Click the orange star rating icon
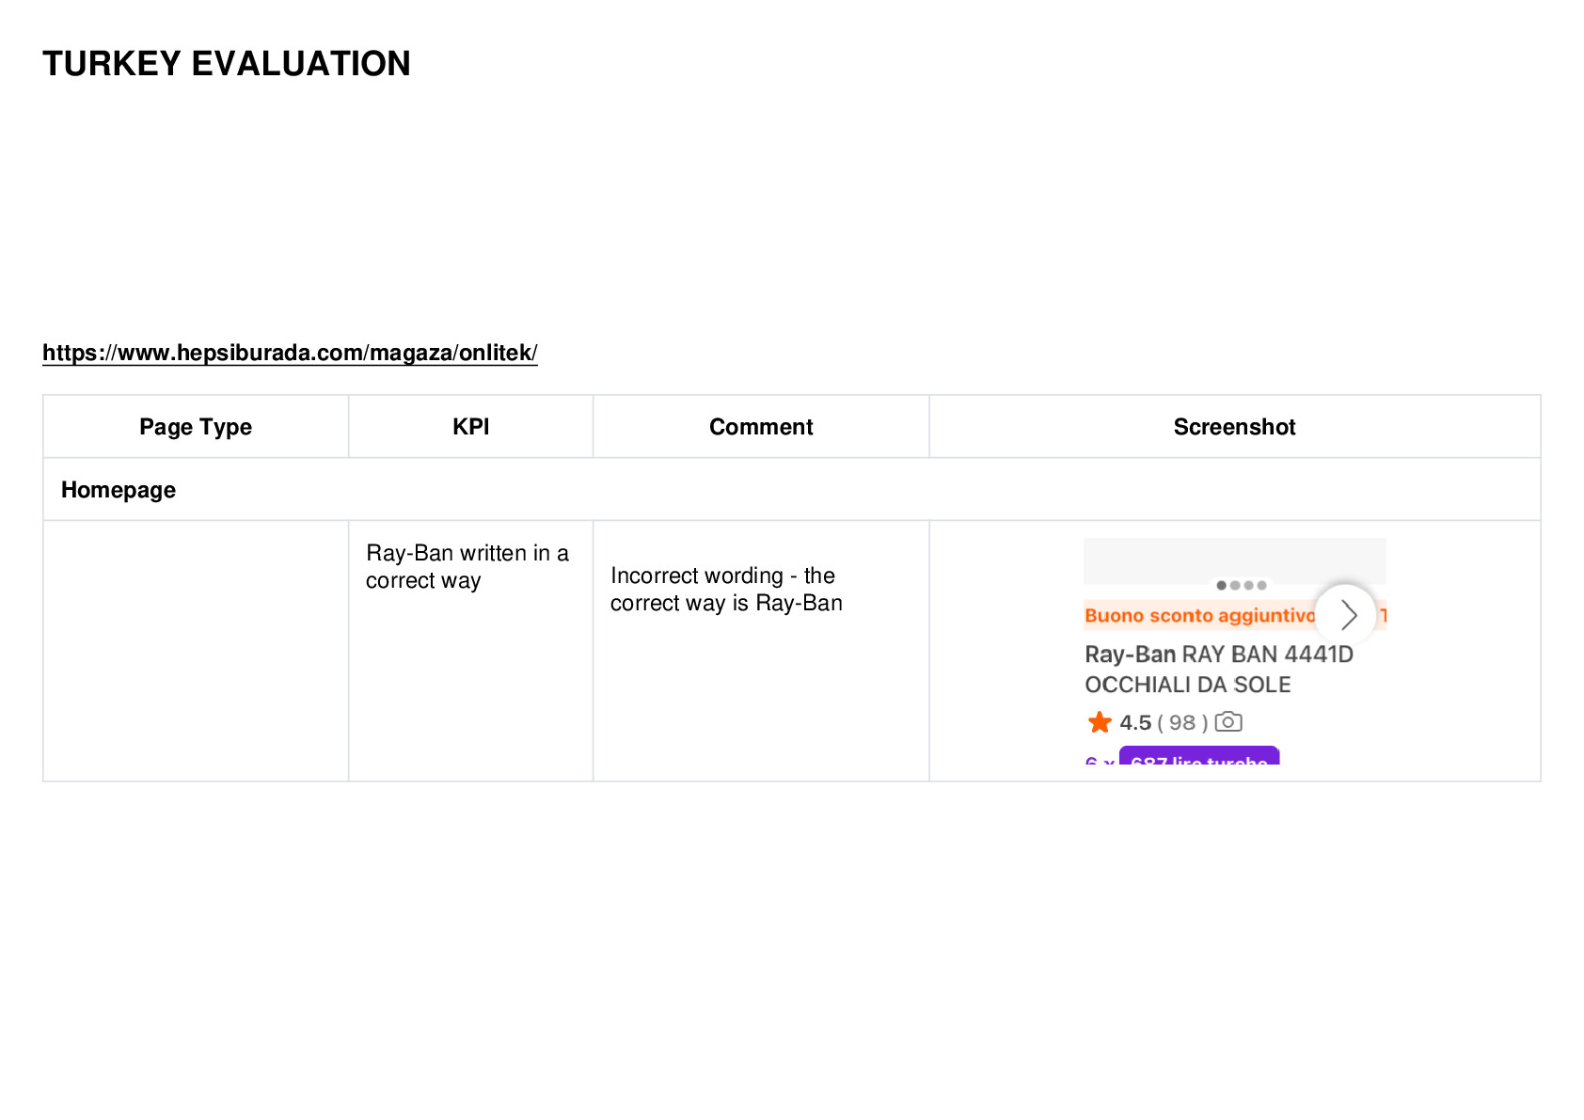1584x1120 pixels. coord(1099,722)
